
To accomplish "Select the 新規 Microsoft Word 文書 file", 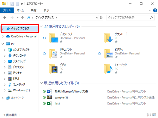I will (x=71, y=92).
